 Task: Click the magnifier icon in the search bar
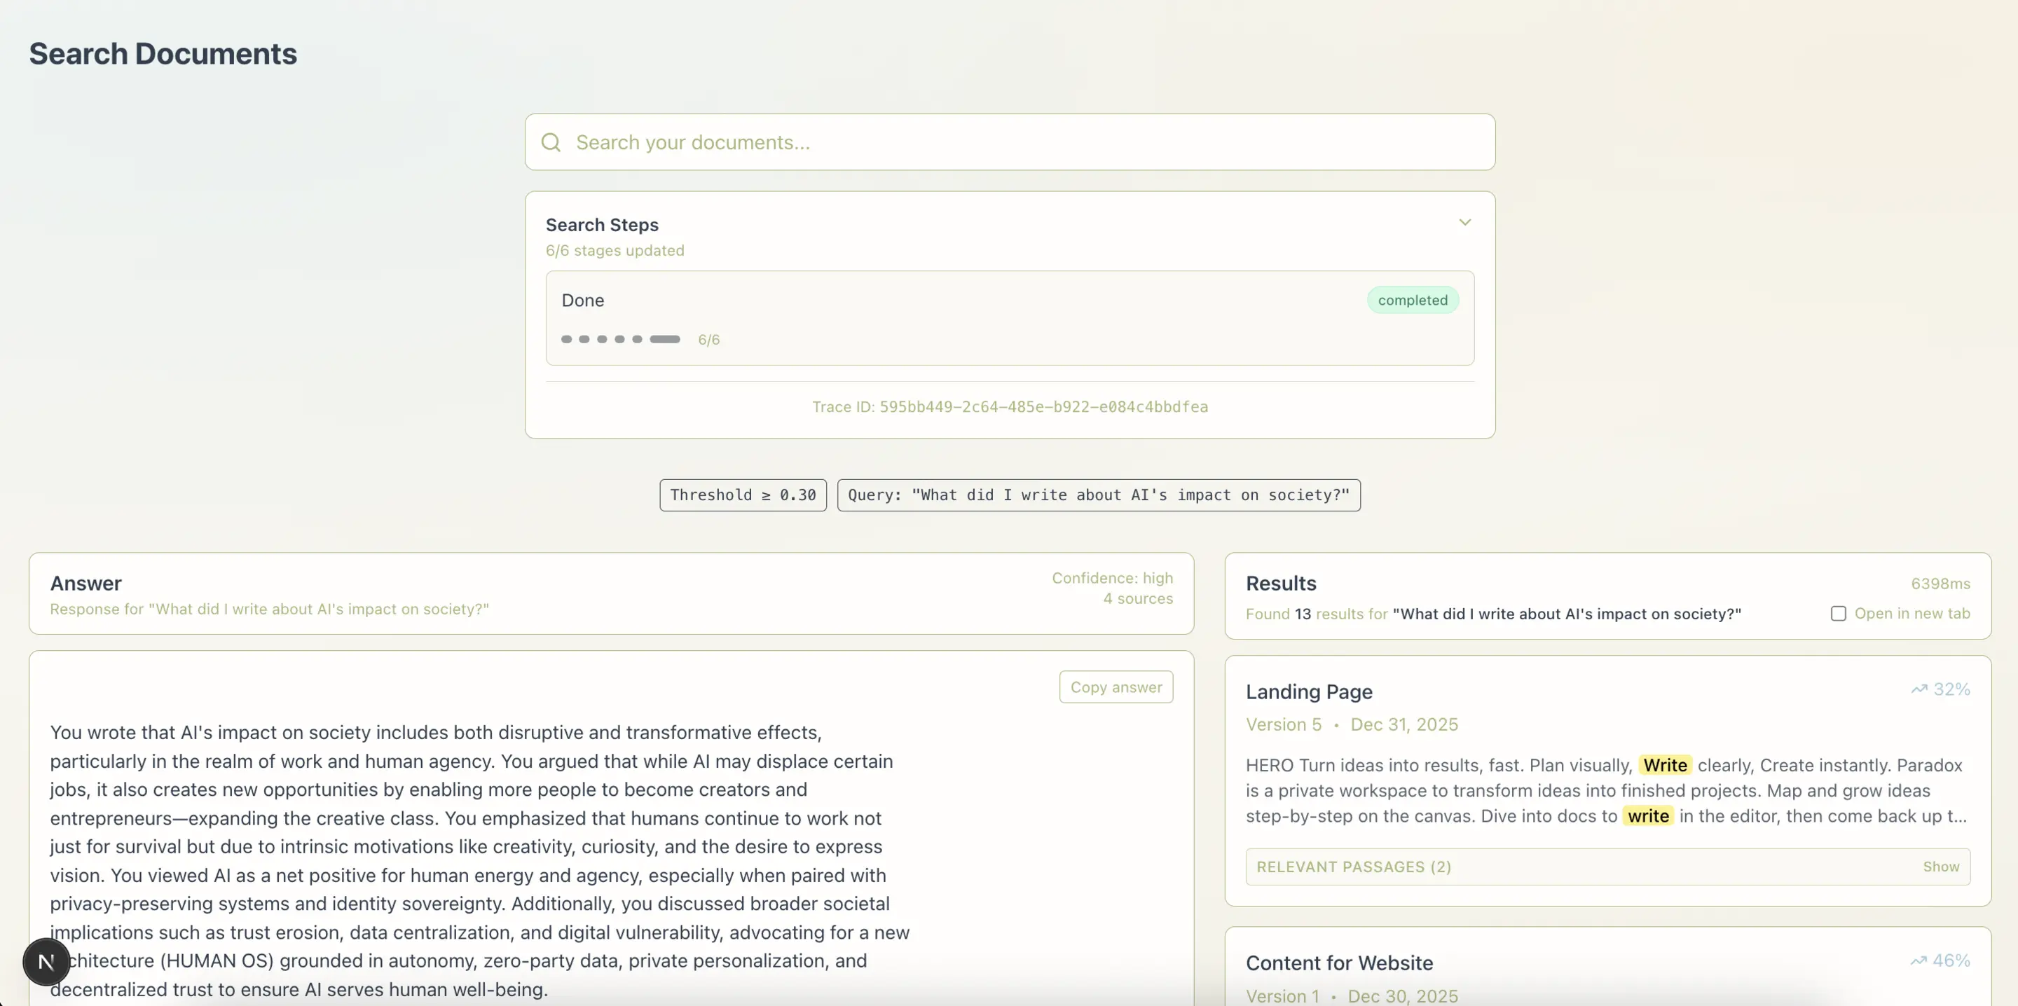tap(551, 142)
